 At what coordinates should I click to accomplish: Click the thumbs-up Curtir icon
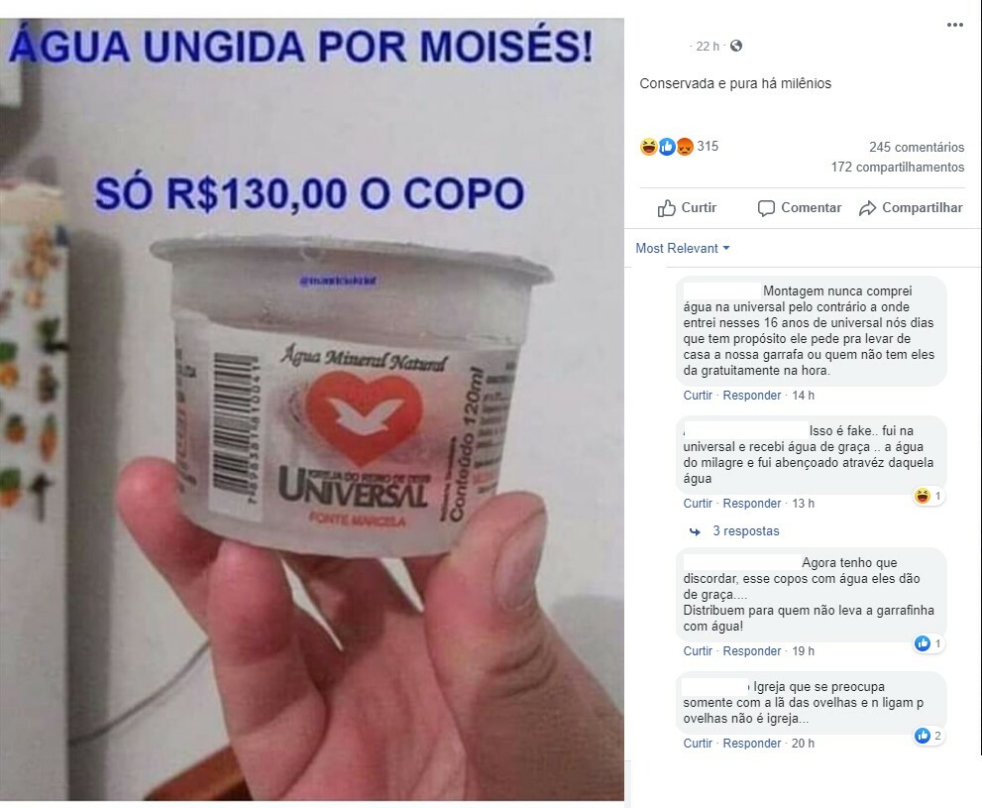pos(666,208)
